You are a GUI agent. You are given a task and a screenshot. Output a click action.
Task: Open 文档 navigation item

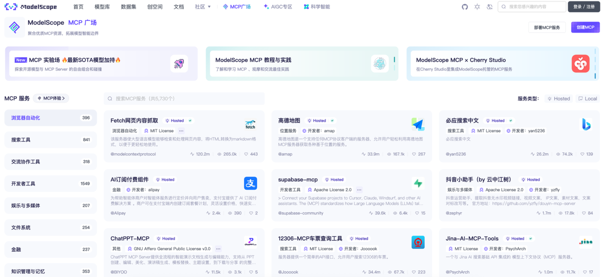coord(179,7)
